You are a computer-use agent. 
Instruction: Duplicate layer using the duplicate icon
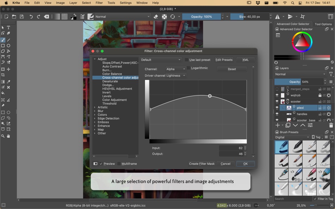(288, 125)
